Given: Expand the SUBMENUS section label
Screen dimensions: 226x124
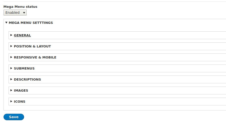Looking at the screenshot, I should [x=24, y=69].
